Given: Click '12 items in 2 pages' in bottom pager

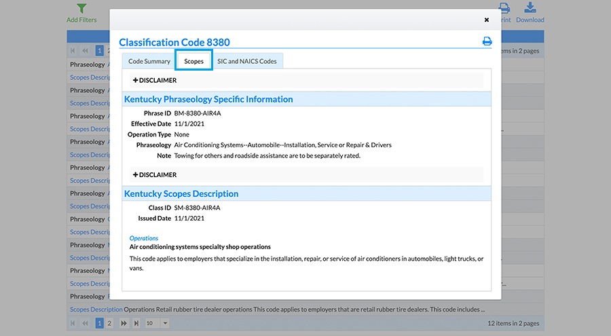Looking at the screenshot, I should coord(513,323).
